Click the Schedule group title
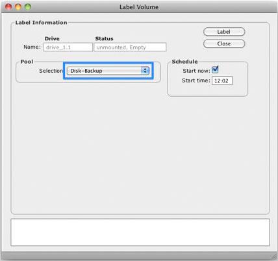 184,62
